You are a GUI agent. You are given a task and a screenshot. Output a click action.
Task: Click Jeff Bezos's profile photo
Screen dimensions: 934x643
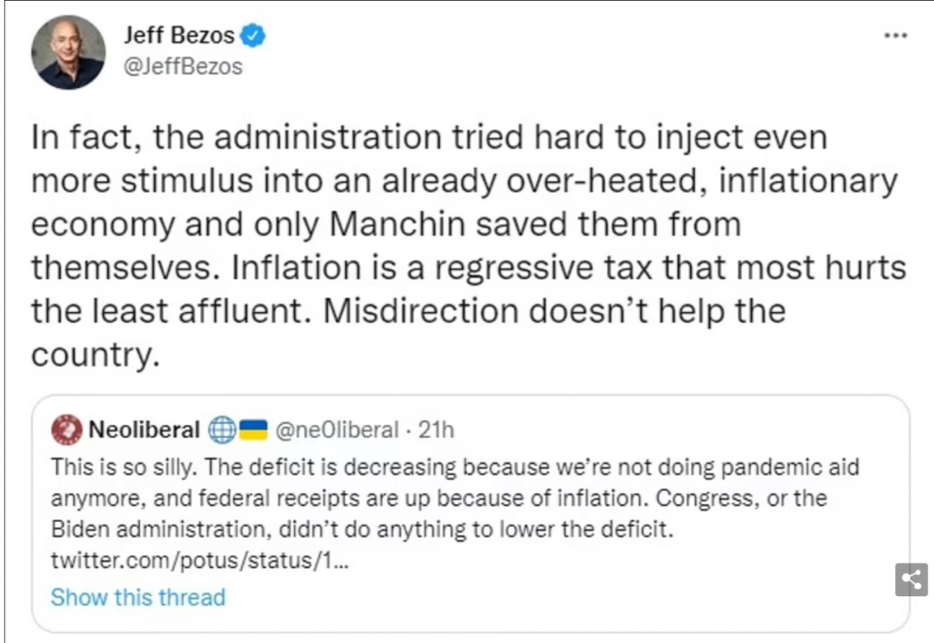(68, 53)
